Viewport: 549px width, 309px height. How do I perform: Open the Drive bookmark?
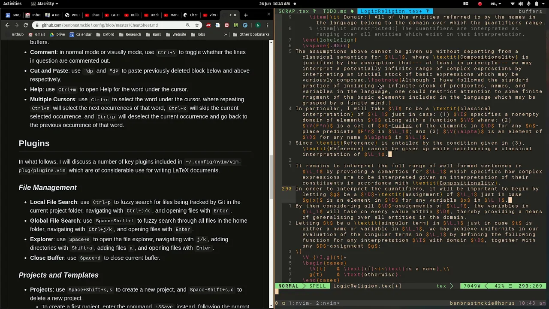(57, 34)
